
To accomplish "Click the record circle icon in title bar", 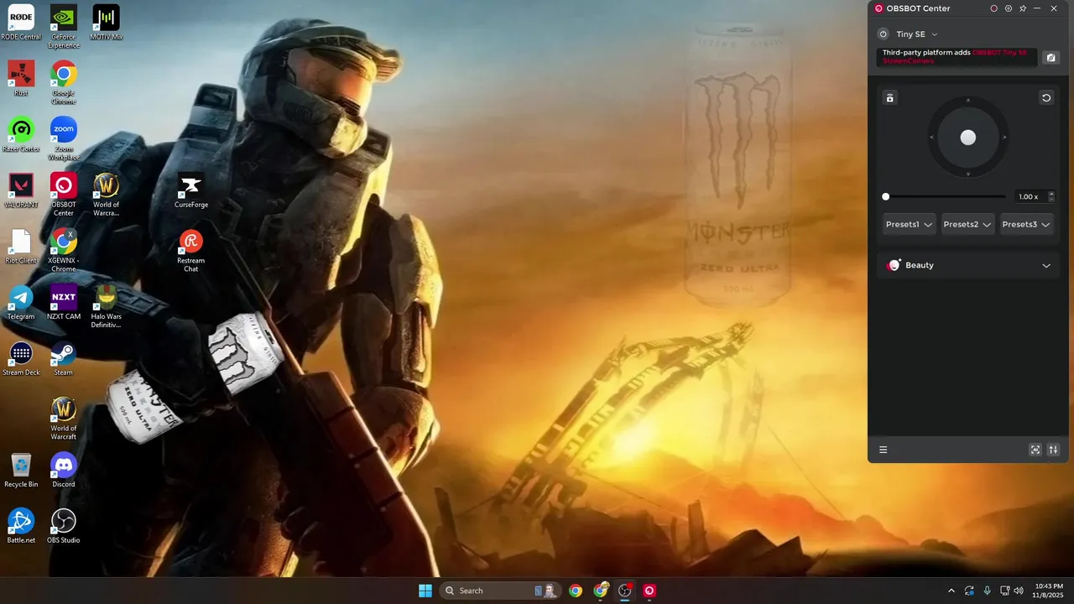I will tap(993, 8).
